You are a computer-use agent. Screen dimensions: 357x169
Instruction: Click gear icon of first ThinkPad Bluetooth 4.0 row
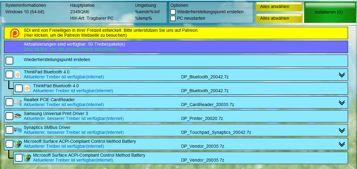point(18,75)
